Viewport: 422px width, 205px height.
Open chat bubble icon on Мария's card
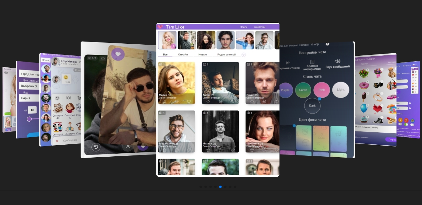(177, 102)
